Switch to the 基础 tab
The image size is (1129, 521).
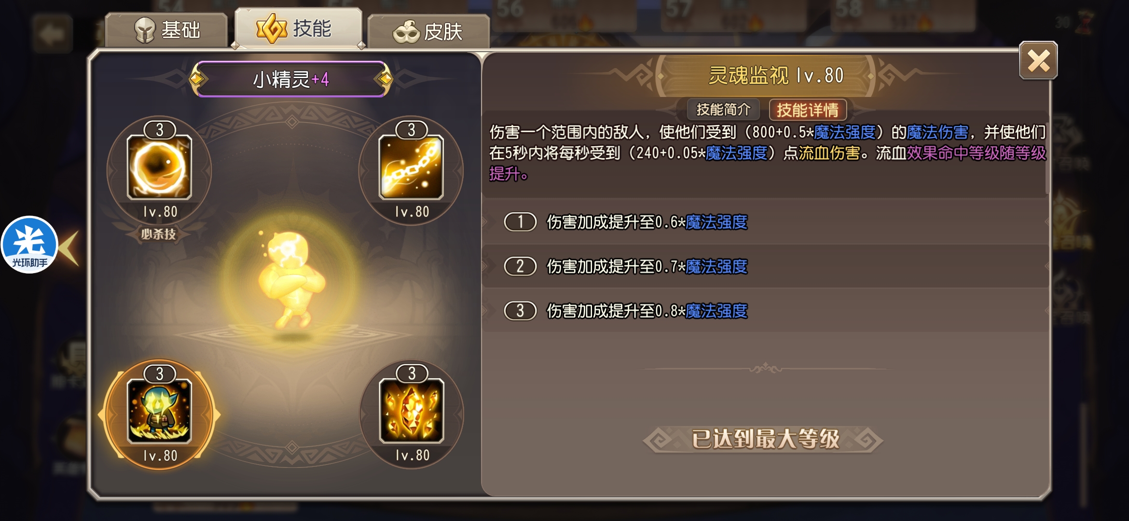click(166, 30)
